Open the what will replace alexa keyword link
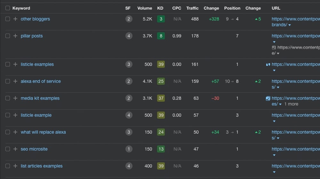Viewport: 320px width, 179px height. point(43,132)
